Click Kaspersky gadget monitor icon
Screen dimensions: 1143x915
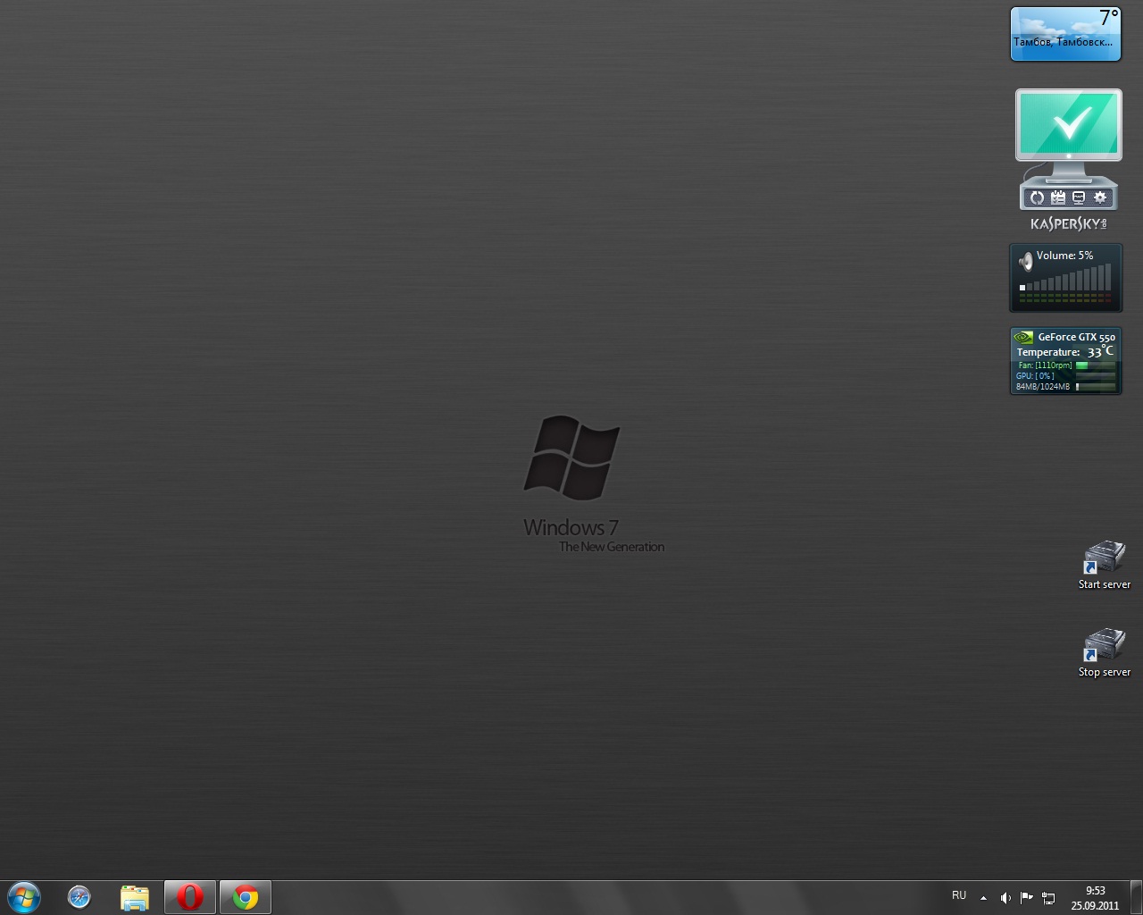tap(1079, 197)
